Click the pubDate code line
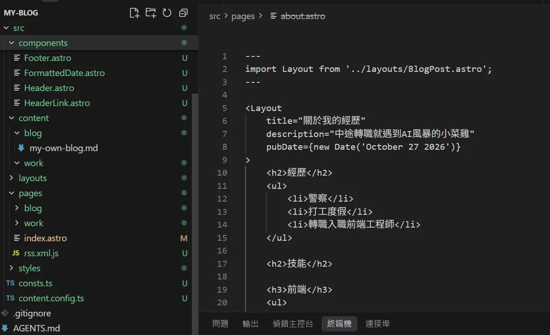 point(364,147)
